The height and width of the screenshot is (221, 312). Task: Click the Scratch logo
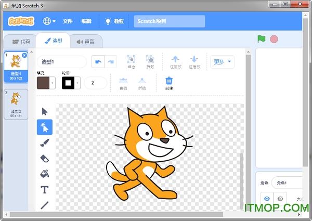pos(21,21)
